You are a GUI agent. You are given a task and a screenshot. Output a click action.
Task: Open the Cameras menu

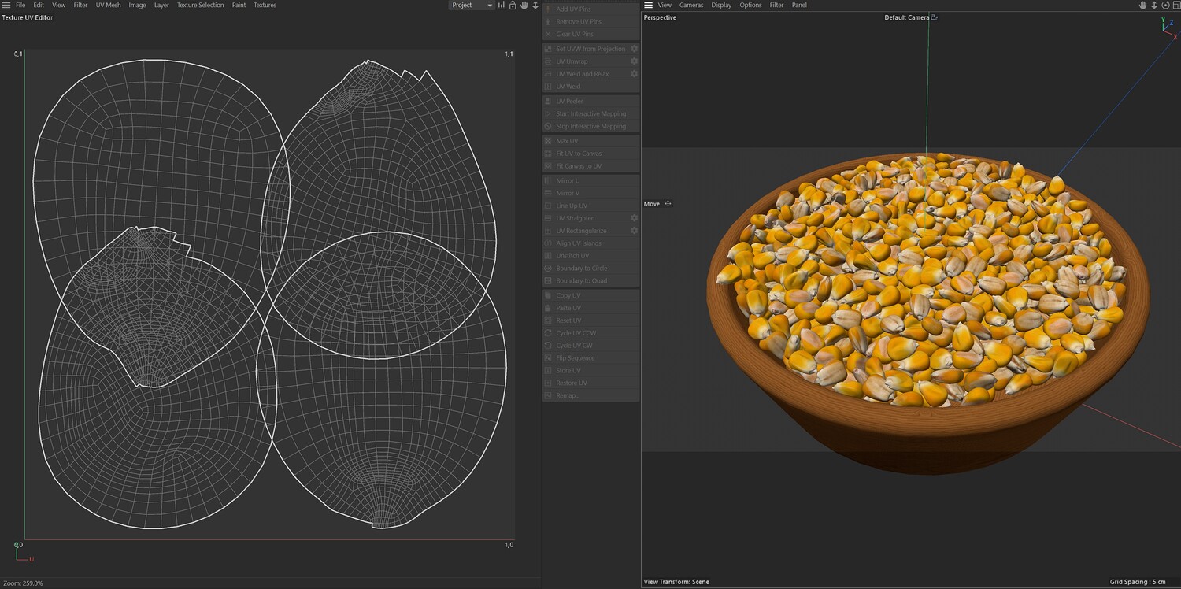tap(691, 5)
